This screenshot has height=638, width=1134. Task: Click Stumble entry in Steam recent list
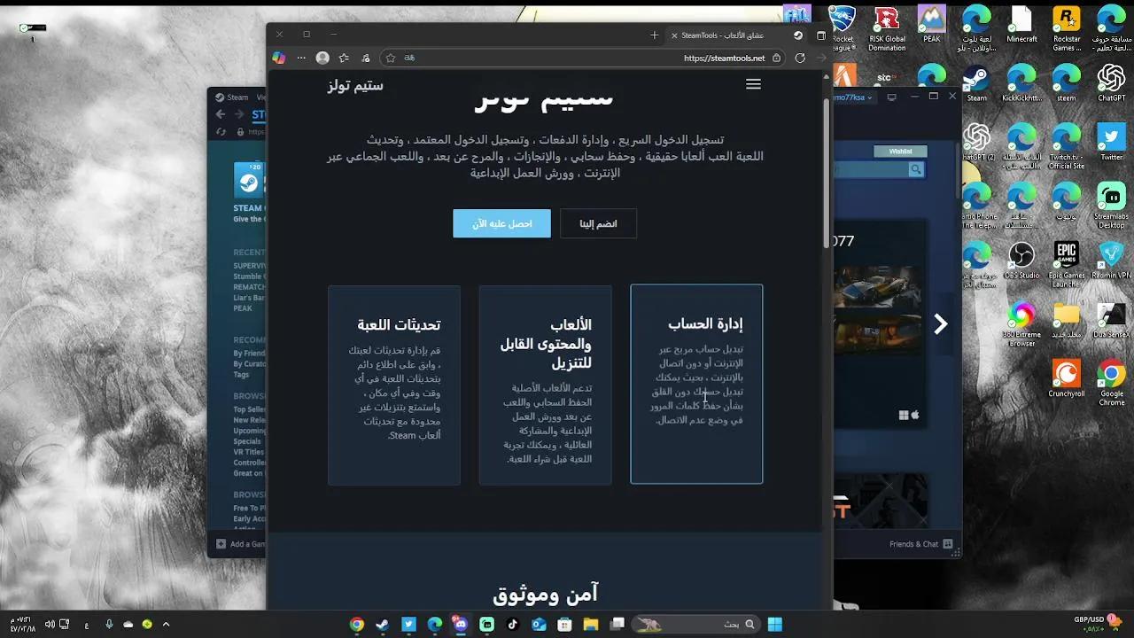click(x=249, y=276)
